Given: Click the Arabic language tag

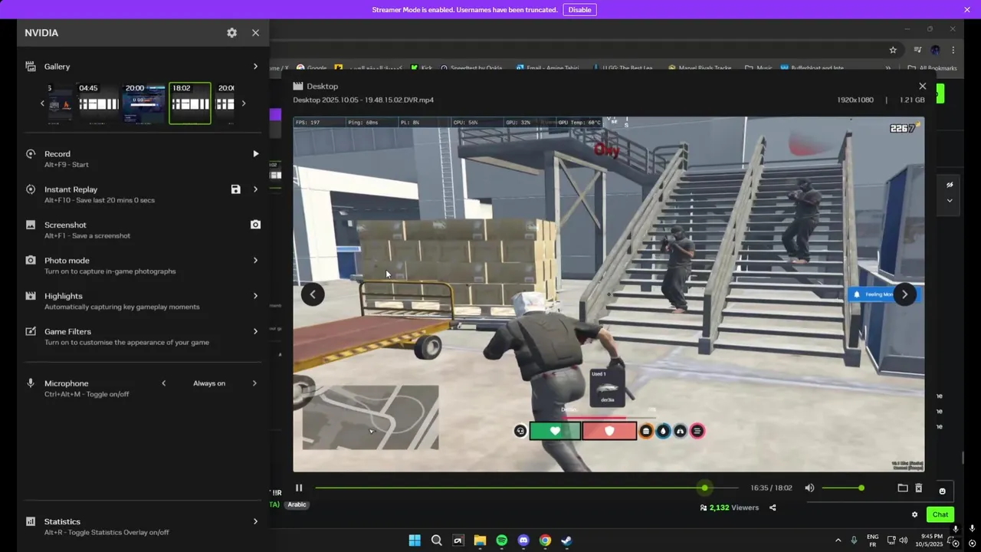Looking at the screenshot, I should point(297,504).
